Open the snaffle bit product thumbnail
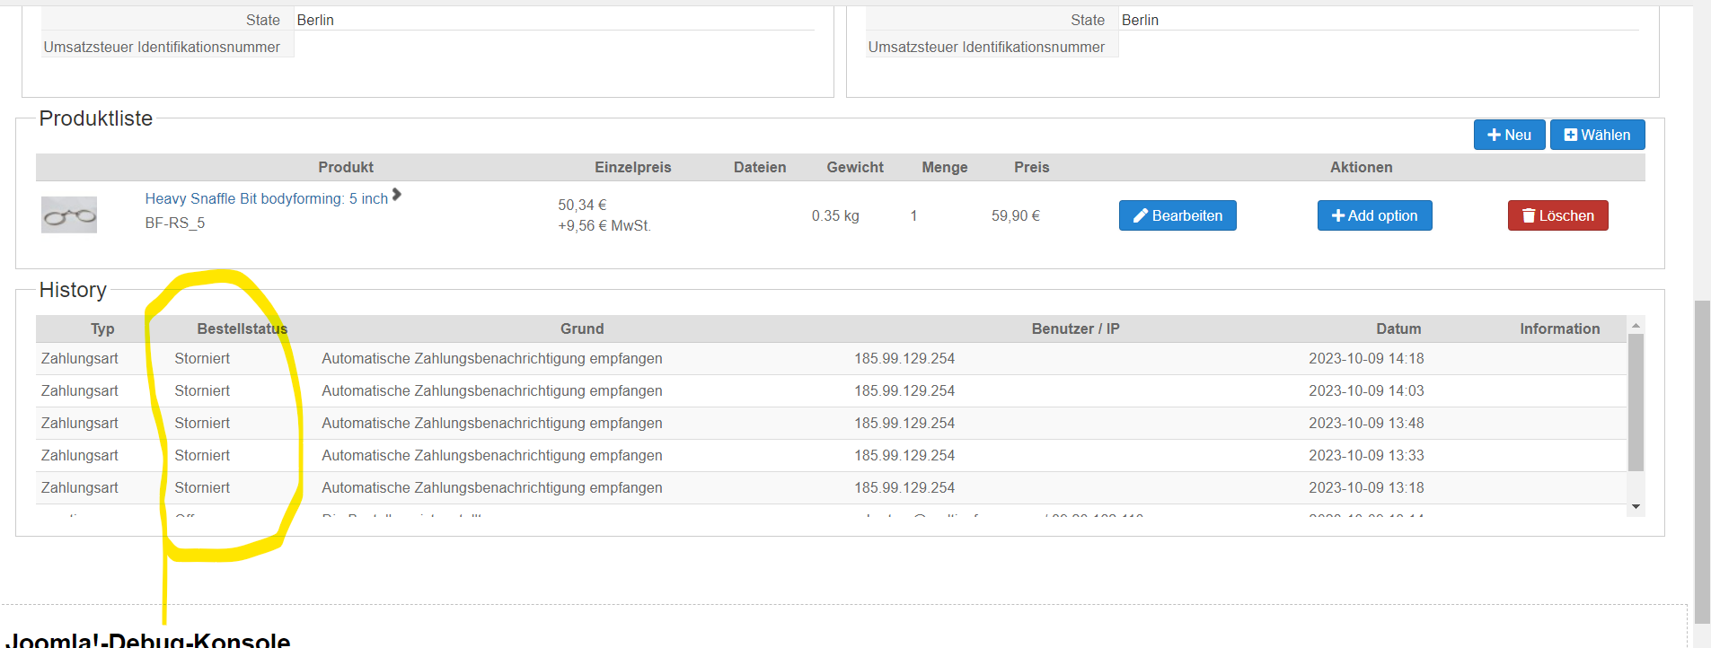 tap(69, 215)
